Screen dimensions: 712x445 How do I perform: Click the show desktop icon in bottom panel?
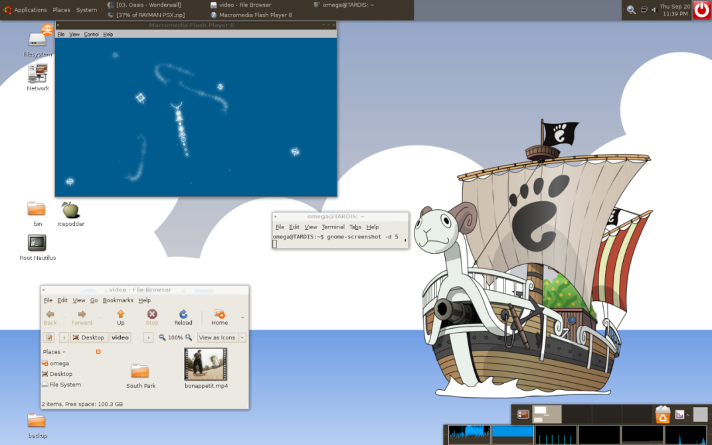(523, 414)
